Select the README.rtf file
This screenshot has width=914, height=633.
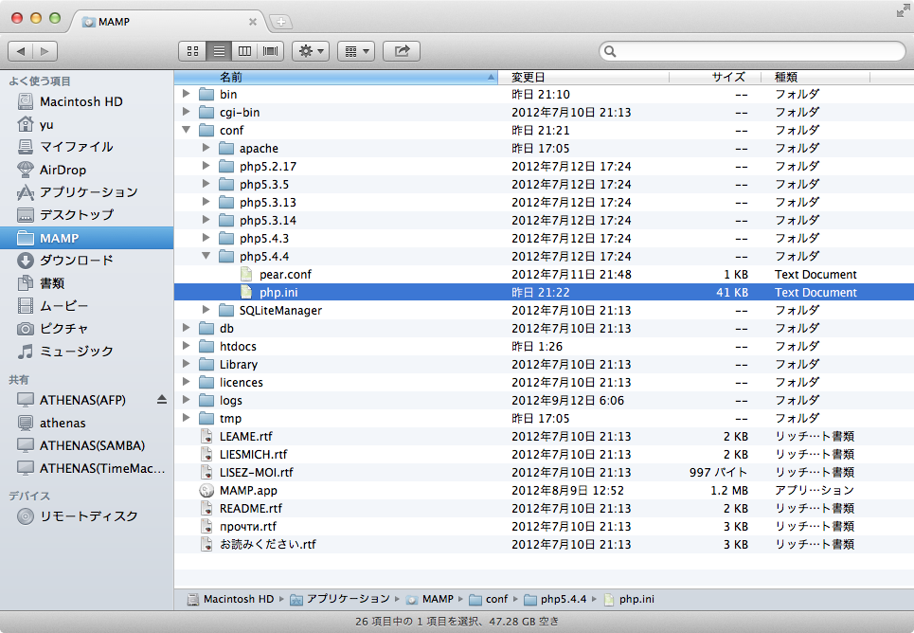click(x=544, y=508)
